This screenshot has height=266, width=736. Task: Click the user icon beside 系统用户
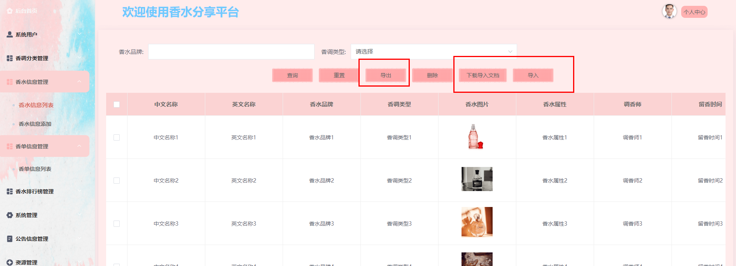click(x=10, y=35)
